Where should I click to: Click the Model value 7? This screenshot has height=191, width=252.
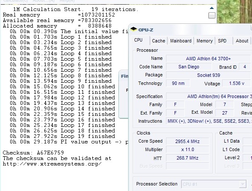tap(224, 105)
